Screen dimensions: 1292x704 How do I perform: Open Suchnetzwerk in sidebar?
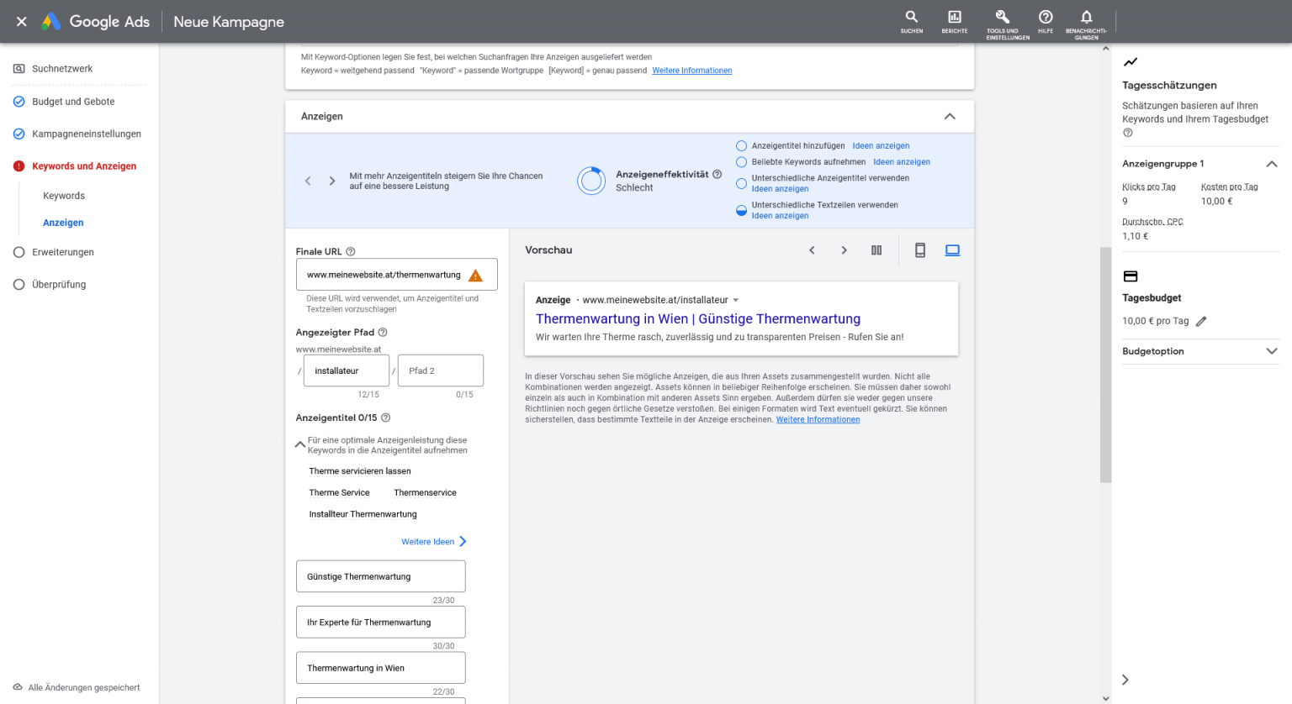tap(62, 69)
